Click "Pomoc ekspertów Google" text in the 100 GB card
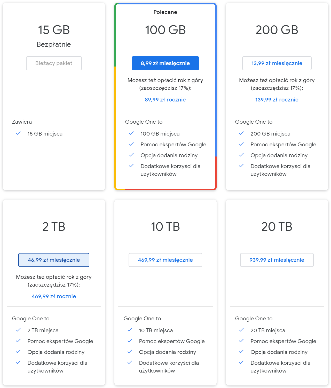The height and width of the screenshot is (388, 331). click(174, 145)
